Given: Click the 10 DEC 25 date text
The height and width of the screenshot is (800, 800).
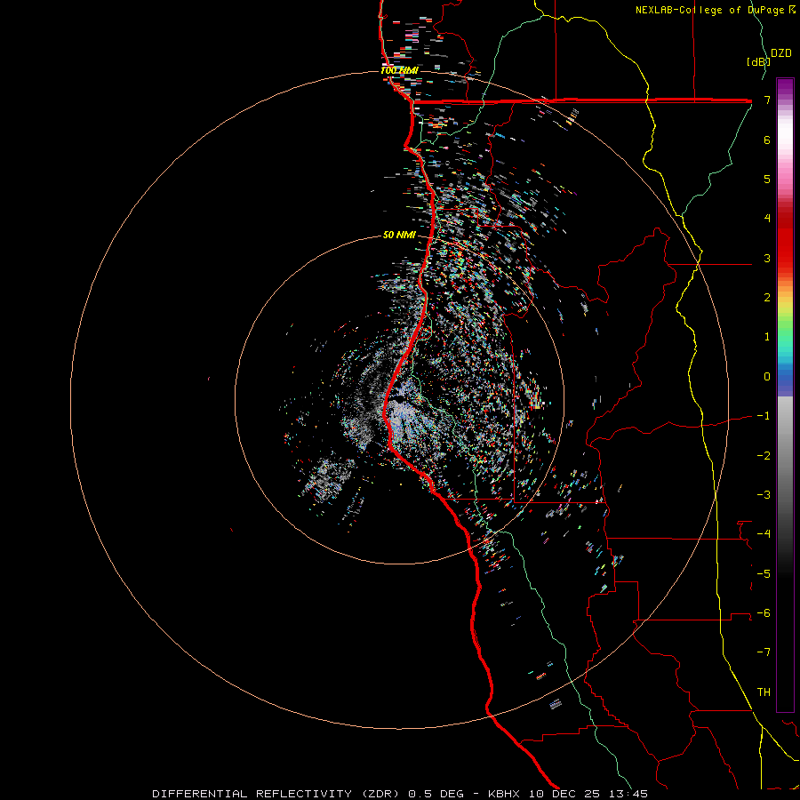Looking at the screenshot, I should tap(564, 794).
